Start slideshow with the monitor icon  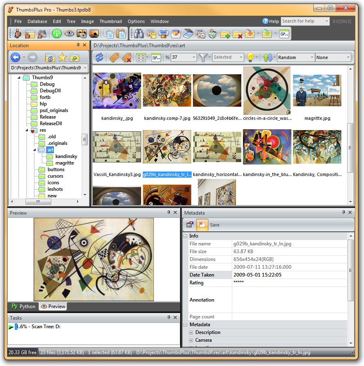pos(94,34)
